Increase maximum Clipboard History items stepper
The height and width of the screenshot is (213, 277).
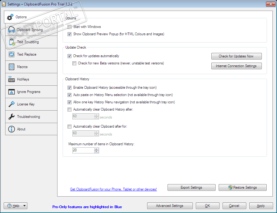[96, 149]
